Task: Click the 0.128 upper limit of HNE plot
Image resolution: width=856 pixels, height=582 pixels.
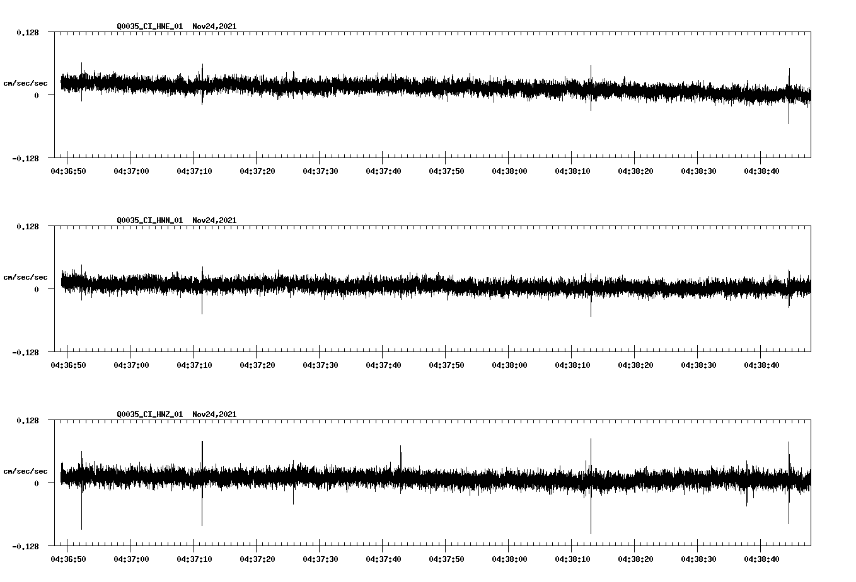Action: click(x=27, y=32)
